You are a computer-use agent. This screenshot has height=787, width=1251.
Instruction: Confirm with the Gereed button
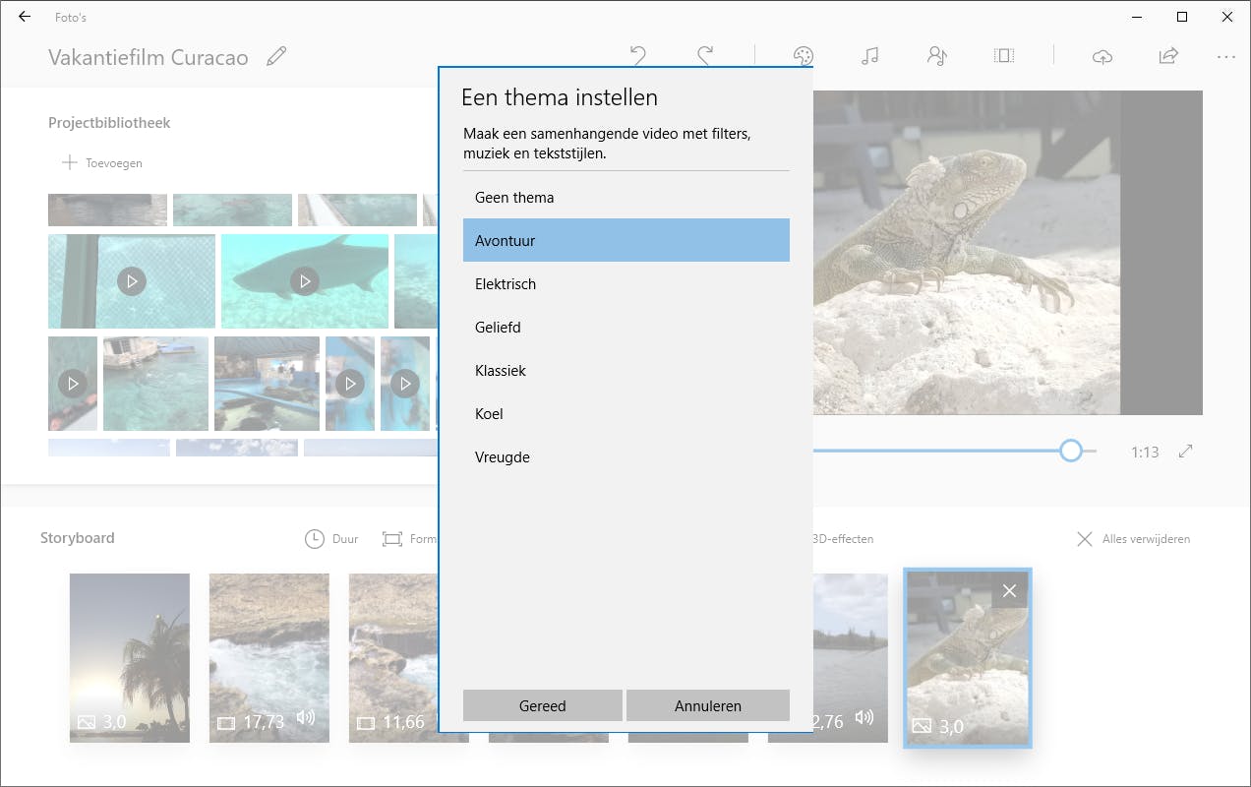click(543, 705)
